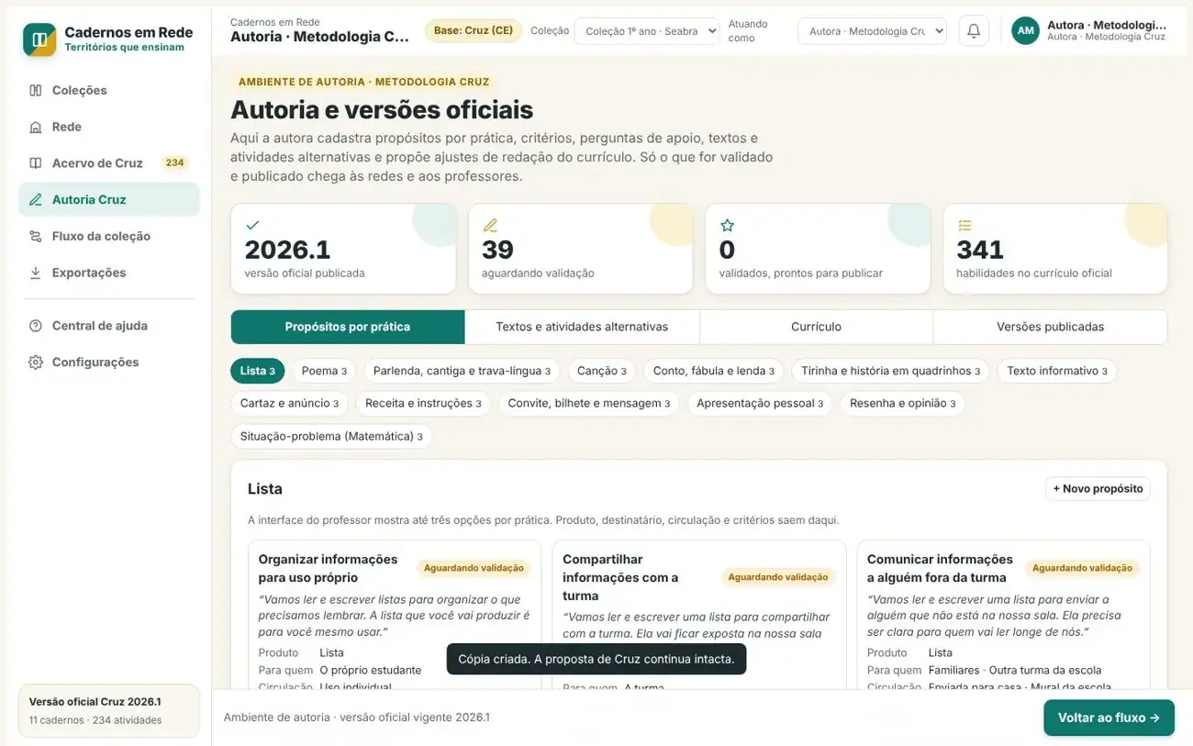The width and height of the screenshot is (1193, 746).
Task: Click the pencil icon on the 39 card
Action: (x=490, y=225)
